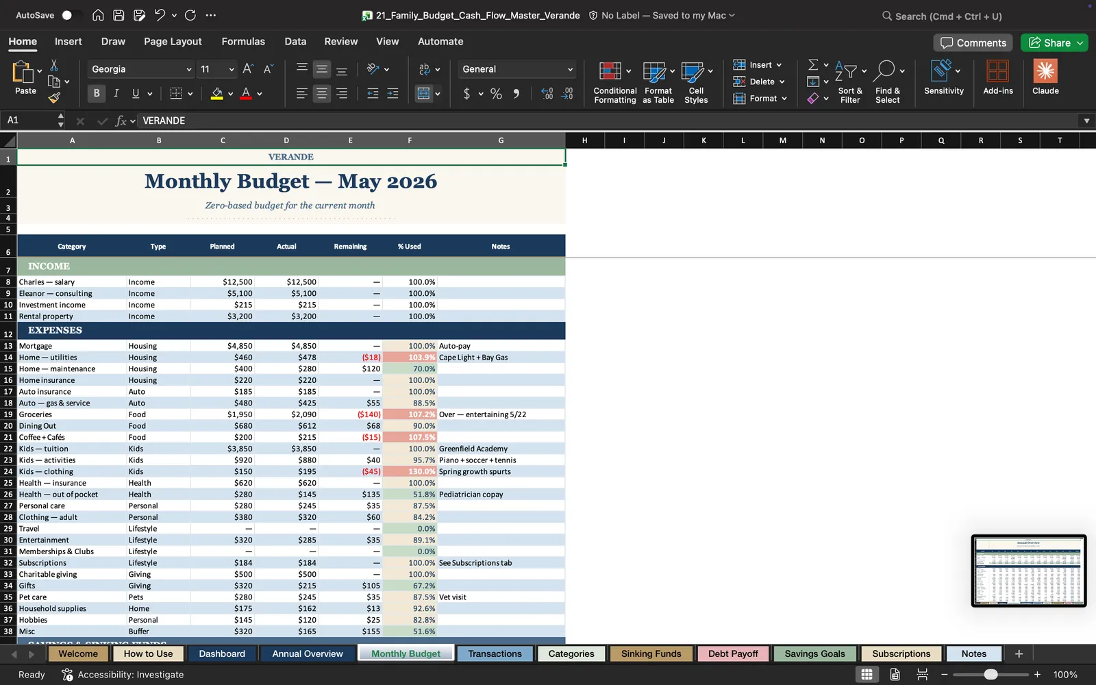Toggle Align Right
The height and width of the screenshot is (685, 1096).
[342, 94]
